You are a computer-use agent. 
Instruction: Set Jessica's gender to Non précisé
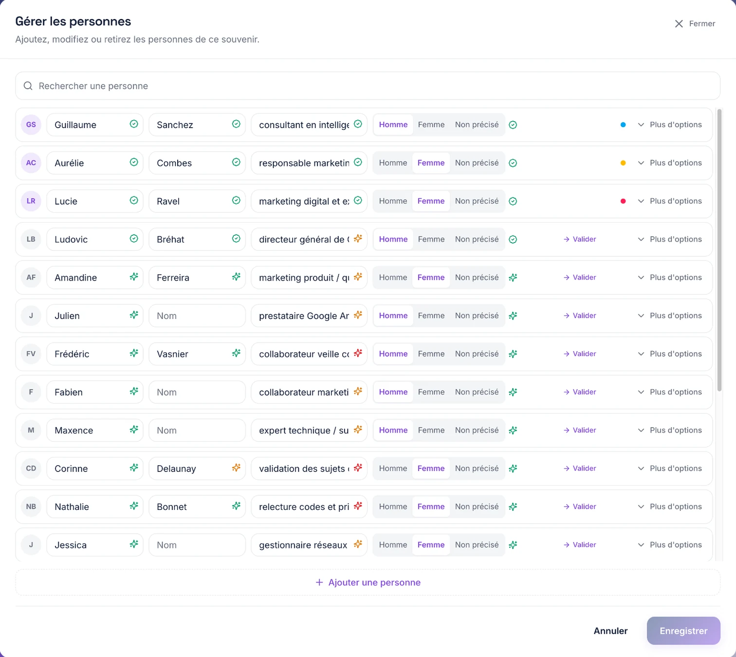pyautogui.click(x=477, y=544)
